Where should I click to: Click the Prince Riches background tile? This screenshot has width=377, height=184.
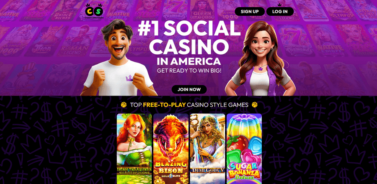point(62,10)
